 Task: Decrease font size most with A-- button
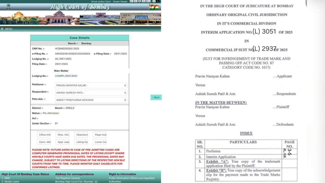[x=132, y=1]
